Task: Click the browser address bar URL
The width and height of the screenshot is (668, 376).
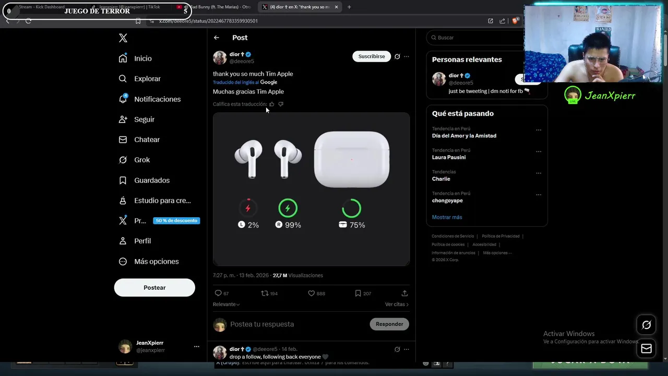Action: point(208,21)
